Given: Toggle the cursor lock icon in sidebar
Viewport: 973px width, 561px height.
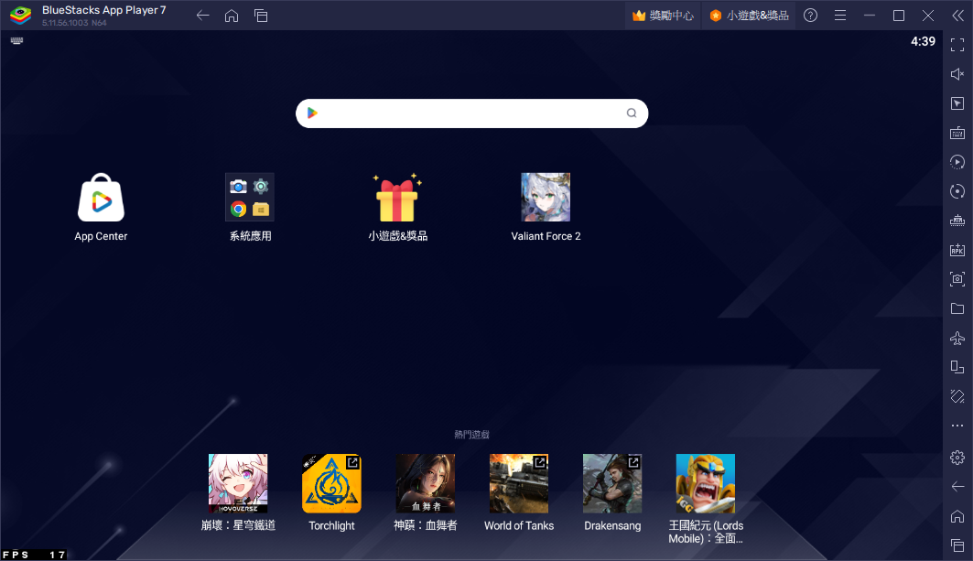Looking at the screenshot, I should [x=957, y=103].
